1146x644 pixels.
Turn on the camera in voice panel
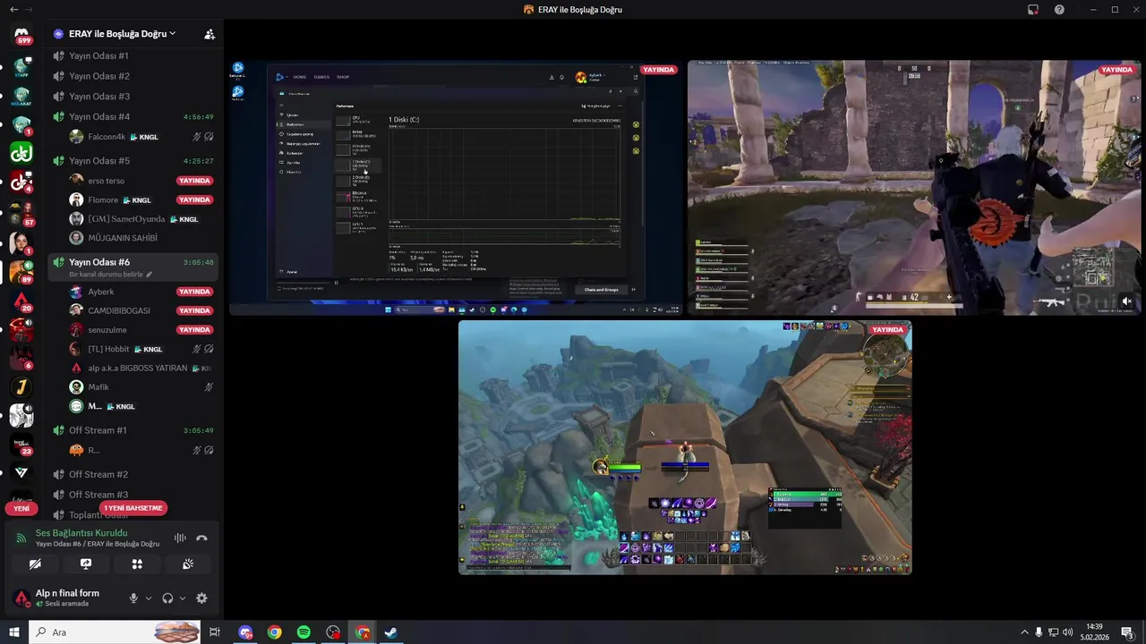click(35, 564)
